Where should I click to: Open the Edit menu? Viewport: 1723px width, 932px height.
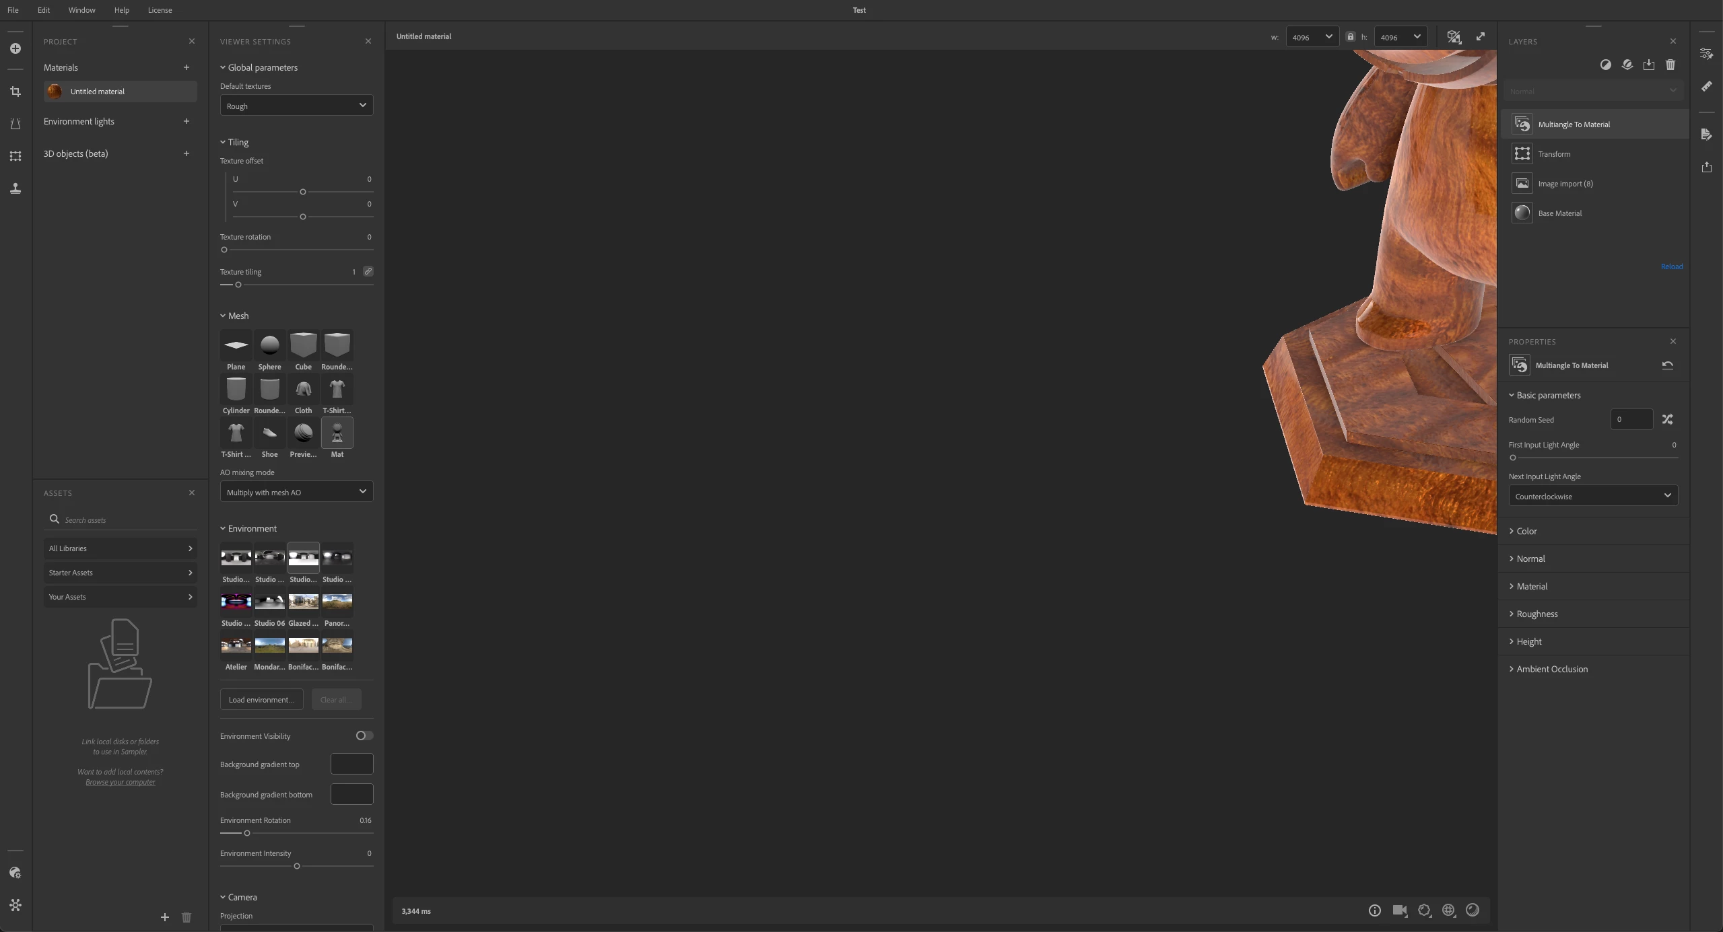point(44,10)
